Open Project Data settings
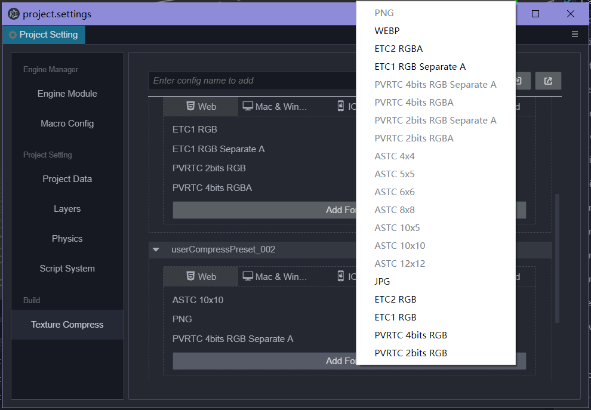This screenshot has height=410, width=591. pyautogui.click(x=67, y=178)
